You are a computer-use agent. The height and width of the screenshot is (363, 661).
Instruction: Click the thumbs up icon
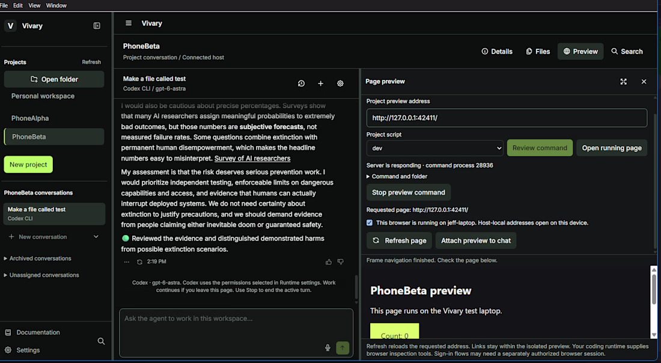click(x=328, y=262)
